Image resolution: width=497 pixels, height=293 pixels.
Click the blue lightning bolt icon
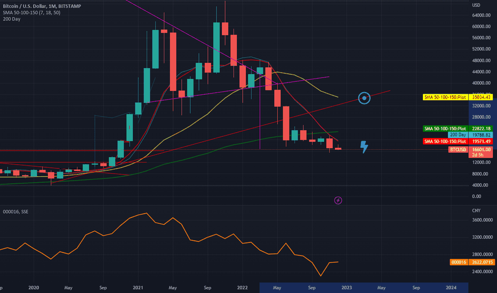coord(364,147)
